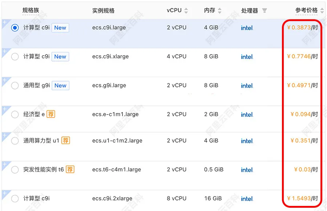327x211 pixels.
Task: Select the radio button for ecs.t6-c4m1.large
Action: [15, 169]
